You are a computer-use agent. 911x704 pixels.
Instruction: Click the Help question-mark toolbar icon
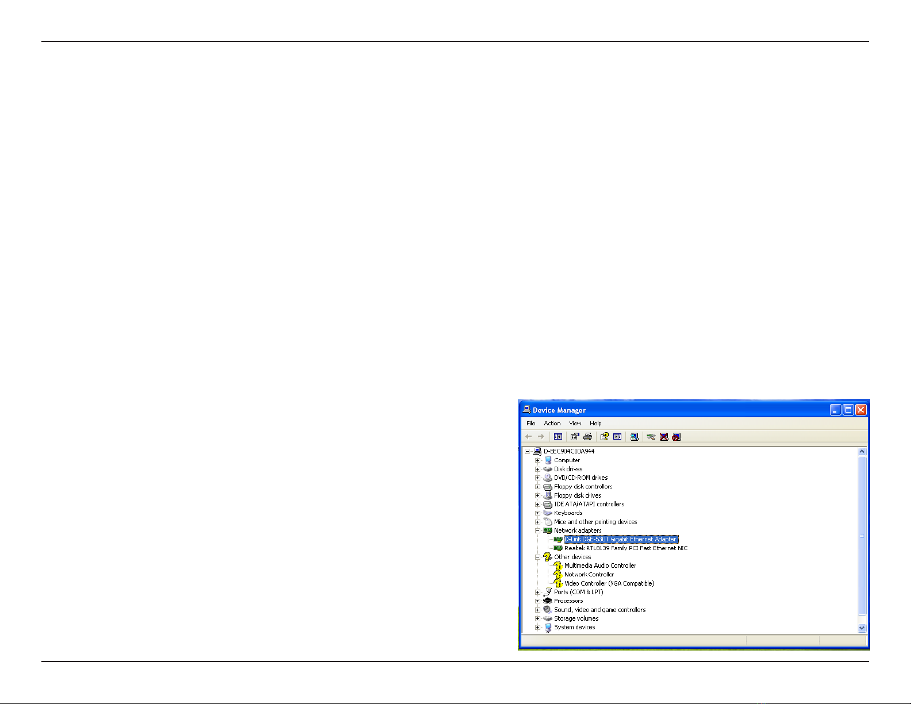[604, 437]
